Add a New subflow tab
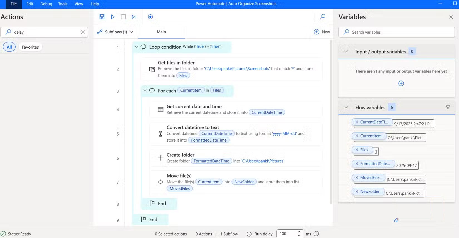Image resolution: width=459 pixels, height=238 pixels. pyautogui.click(x=322, y=32)
